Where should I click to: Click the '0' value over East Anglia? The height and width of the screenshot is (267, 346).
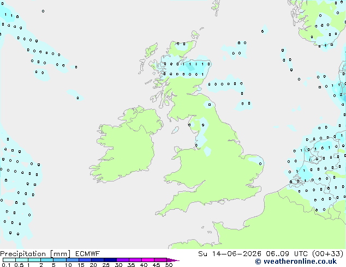260,163
